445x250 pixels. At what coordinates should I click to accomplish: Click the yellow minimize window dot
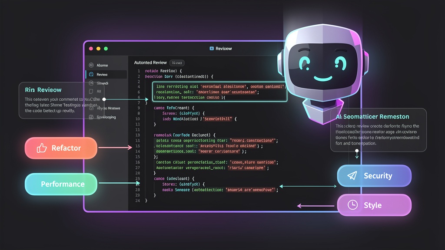pos(99,49)
